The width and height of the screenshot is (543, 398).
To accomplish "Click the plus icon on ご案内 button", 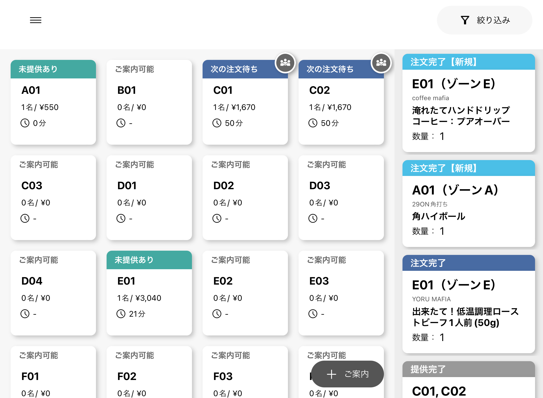I will pyautogui.click(x=331, y=374).
